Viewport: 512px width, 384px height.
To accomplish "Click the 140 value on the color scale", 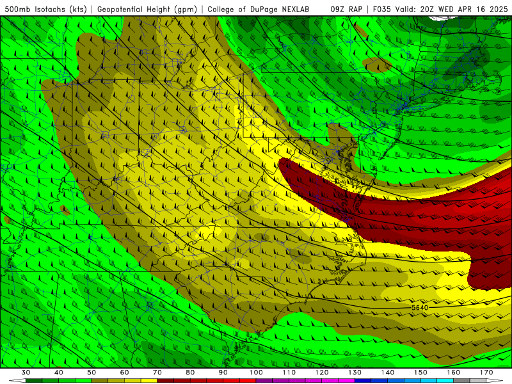I will [x=388, y=372].
